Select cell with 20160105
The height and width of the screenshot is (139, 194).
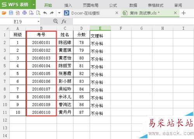[41, 73]
